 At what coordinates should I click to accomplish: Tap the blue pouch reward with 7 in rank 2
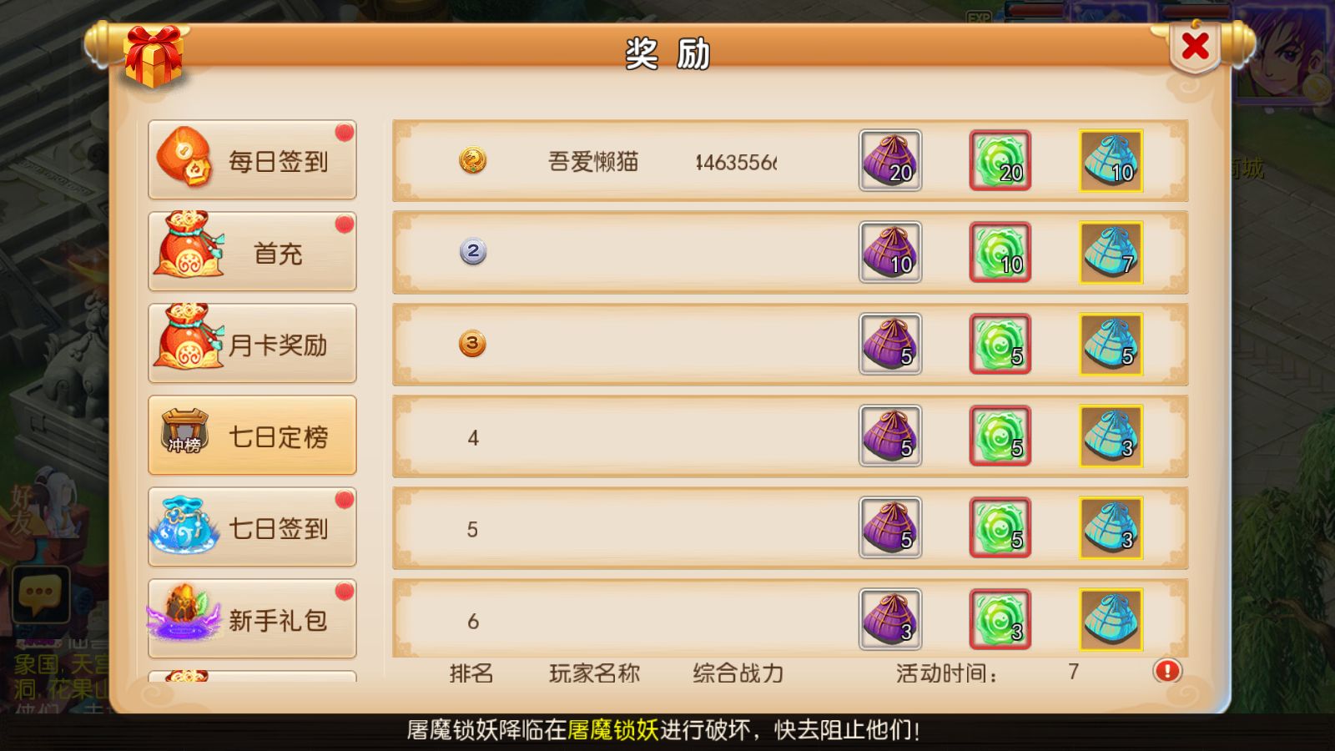[1111, 252]
